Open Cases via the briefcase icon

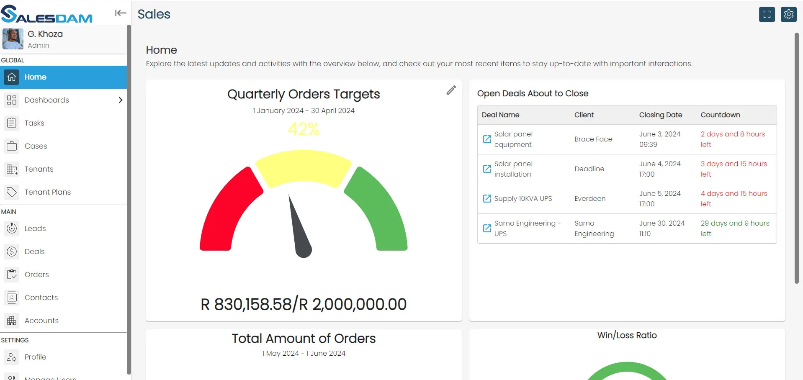point(11,146)
